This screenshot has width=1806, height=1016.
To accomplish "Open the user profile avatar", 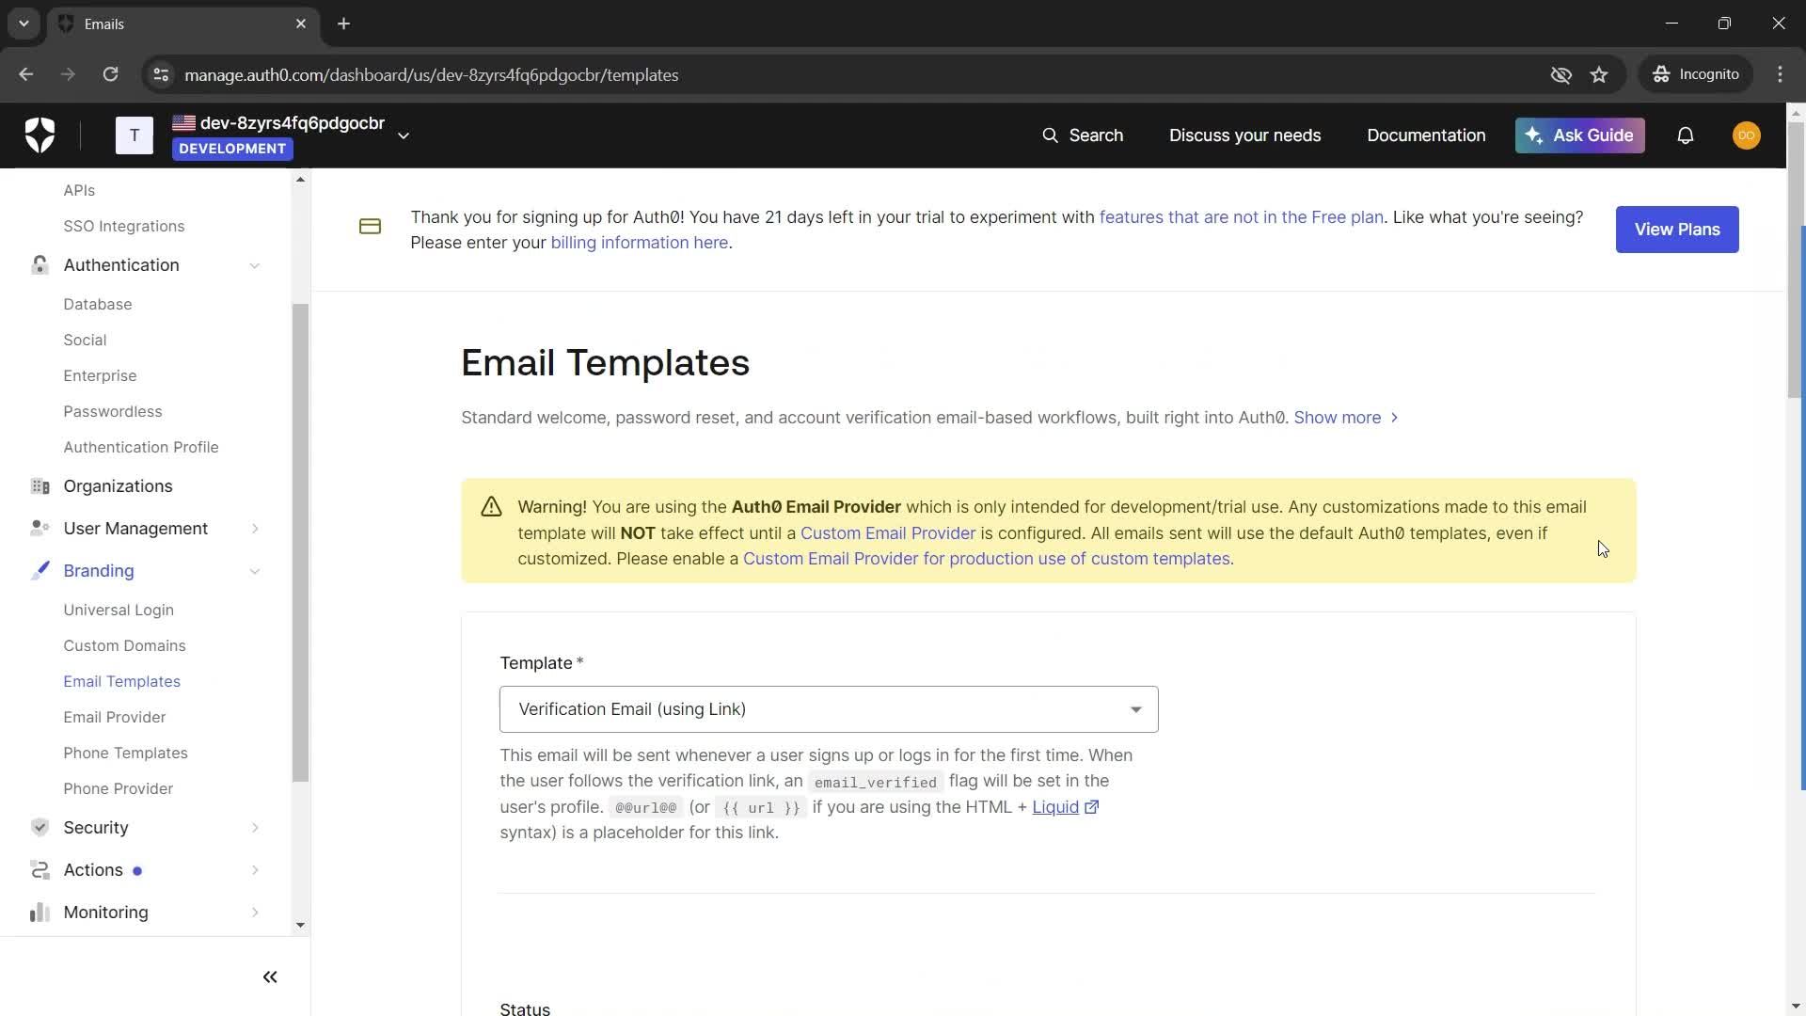I will point(1747,135).
